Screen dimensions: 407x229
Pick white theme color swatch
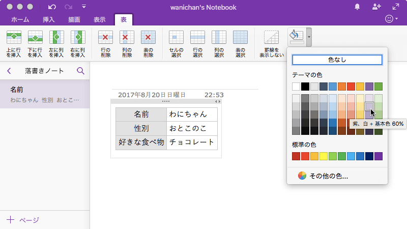296,87
